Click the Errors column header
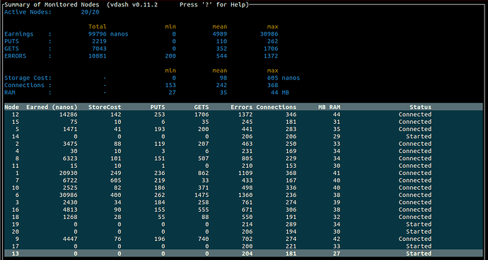Screen dimensions: 488x260 (241, 107)
